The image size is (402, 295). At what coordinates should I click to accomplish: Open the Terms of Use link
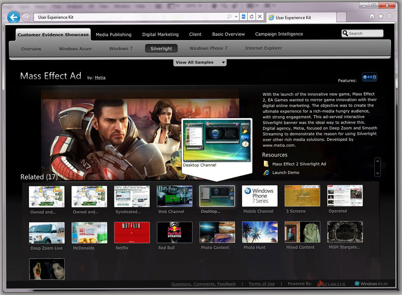point(261,284)
